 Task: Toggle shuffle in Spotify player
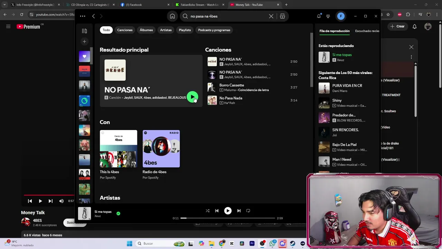[208, 211]
